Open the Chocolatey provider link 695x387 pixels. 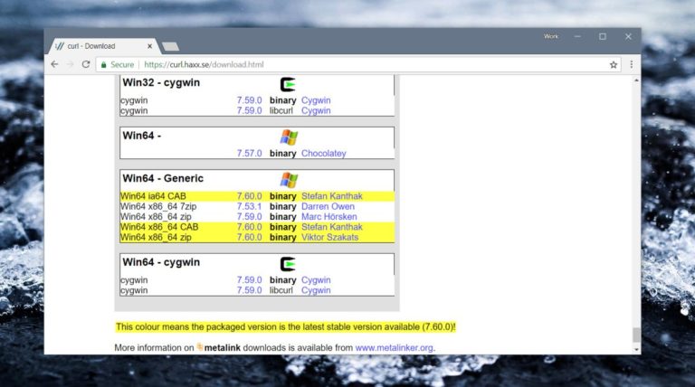coord(323,154)
